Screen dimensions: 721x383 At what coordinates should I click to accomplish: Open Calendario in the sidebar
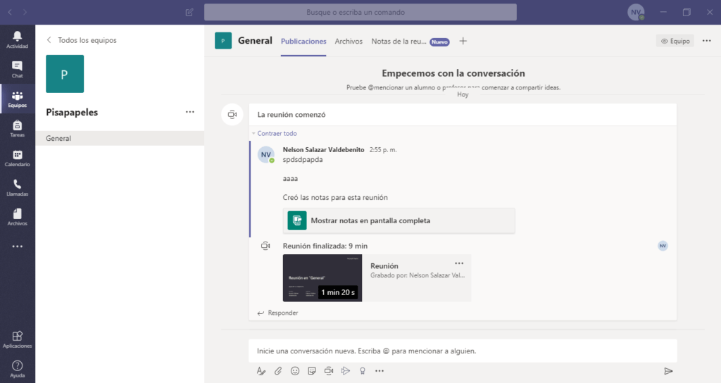[18, 158]
